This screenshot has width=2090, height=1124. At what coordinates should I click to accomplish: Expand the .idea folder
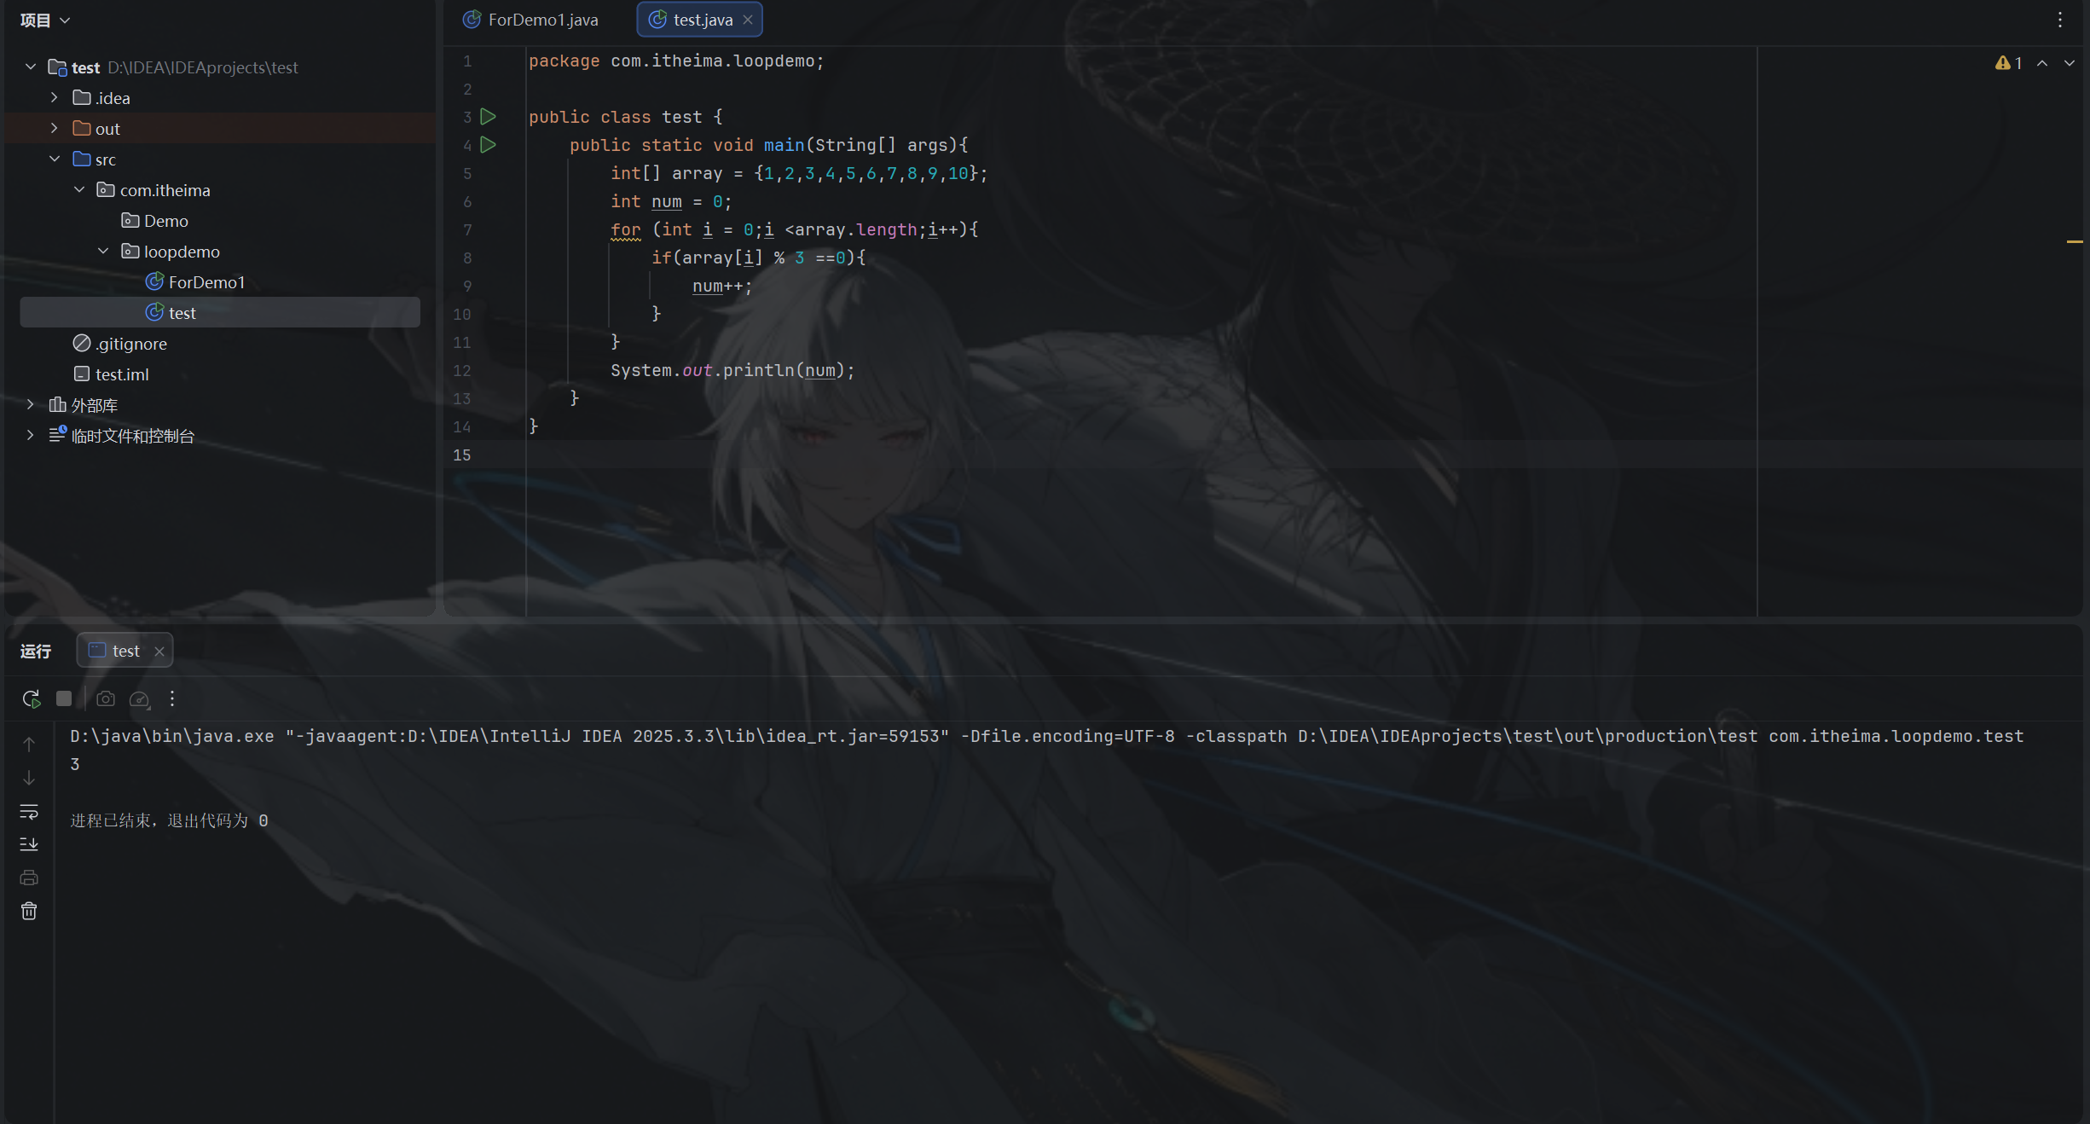(55, 97)
